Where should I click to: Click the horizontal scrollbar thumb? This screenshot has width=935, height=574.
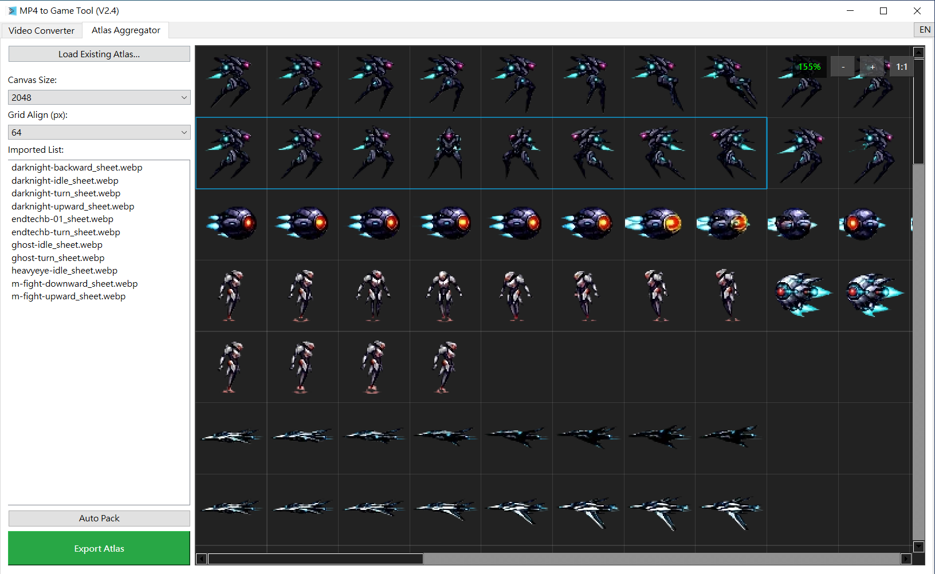point(316,559)
